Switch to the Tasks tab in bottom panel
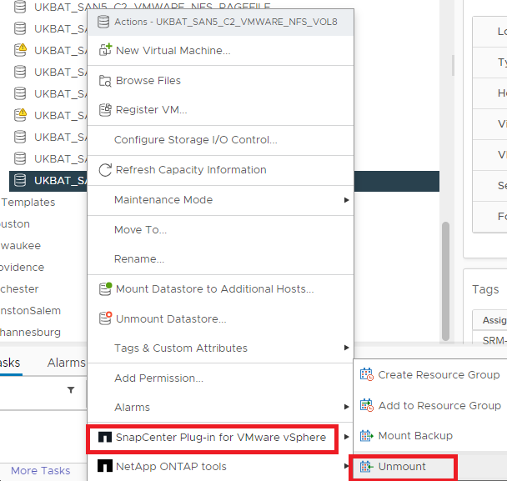507x481 pixels. coord(10,363)
